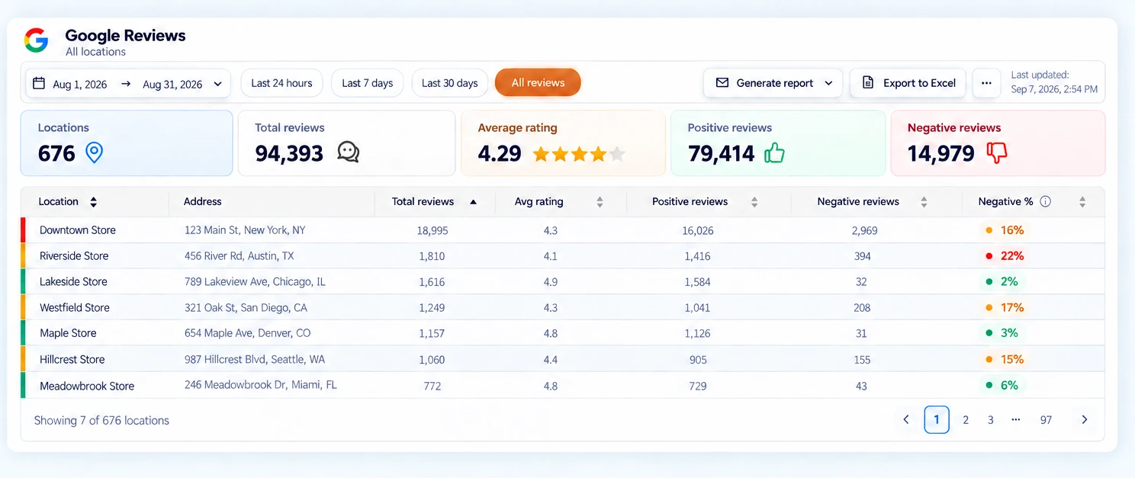Viewport: 1135px width, 478px height.
Task: Open the Lakeside Store row
Action: (563, 281)
